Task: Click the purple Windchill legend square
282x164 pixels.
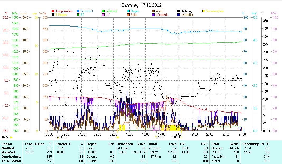Action: [154, 15]
